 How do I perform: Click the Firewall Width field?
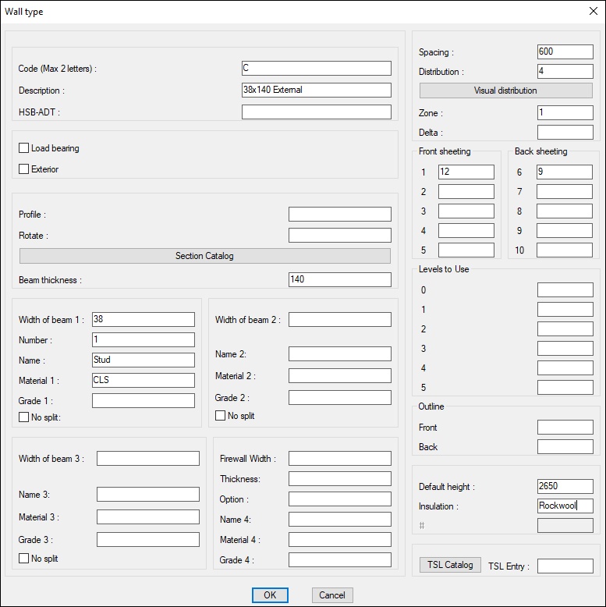pyautogui.click(x=340, y=458)
